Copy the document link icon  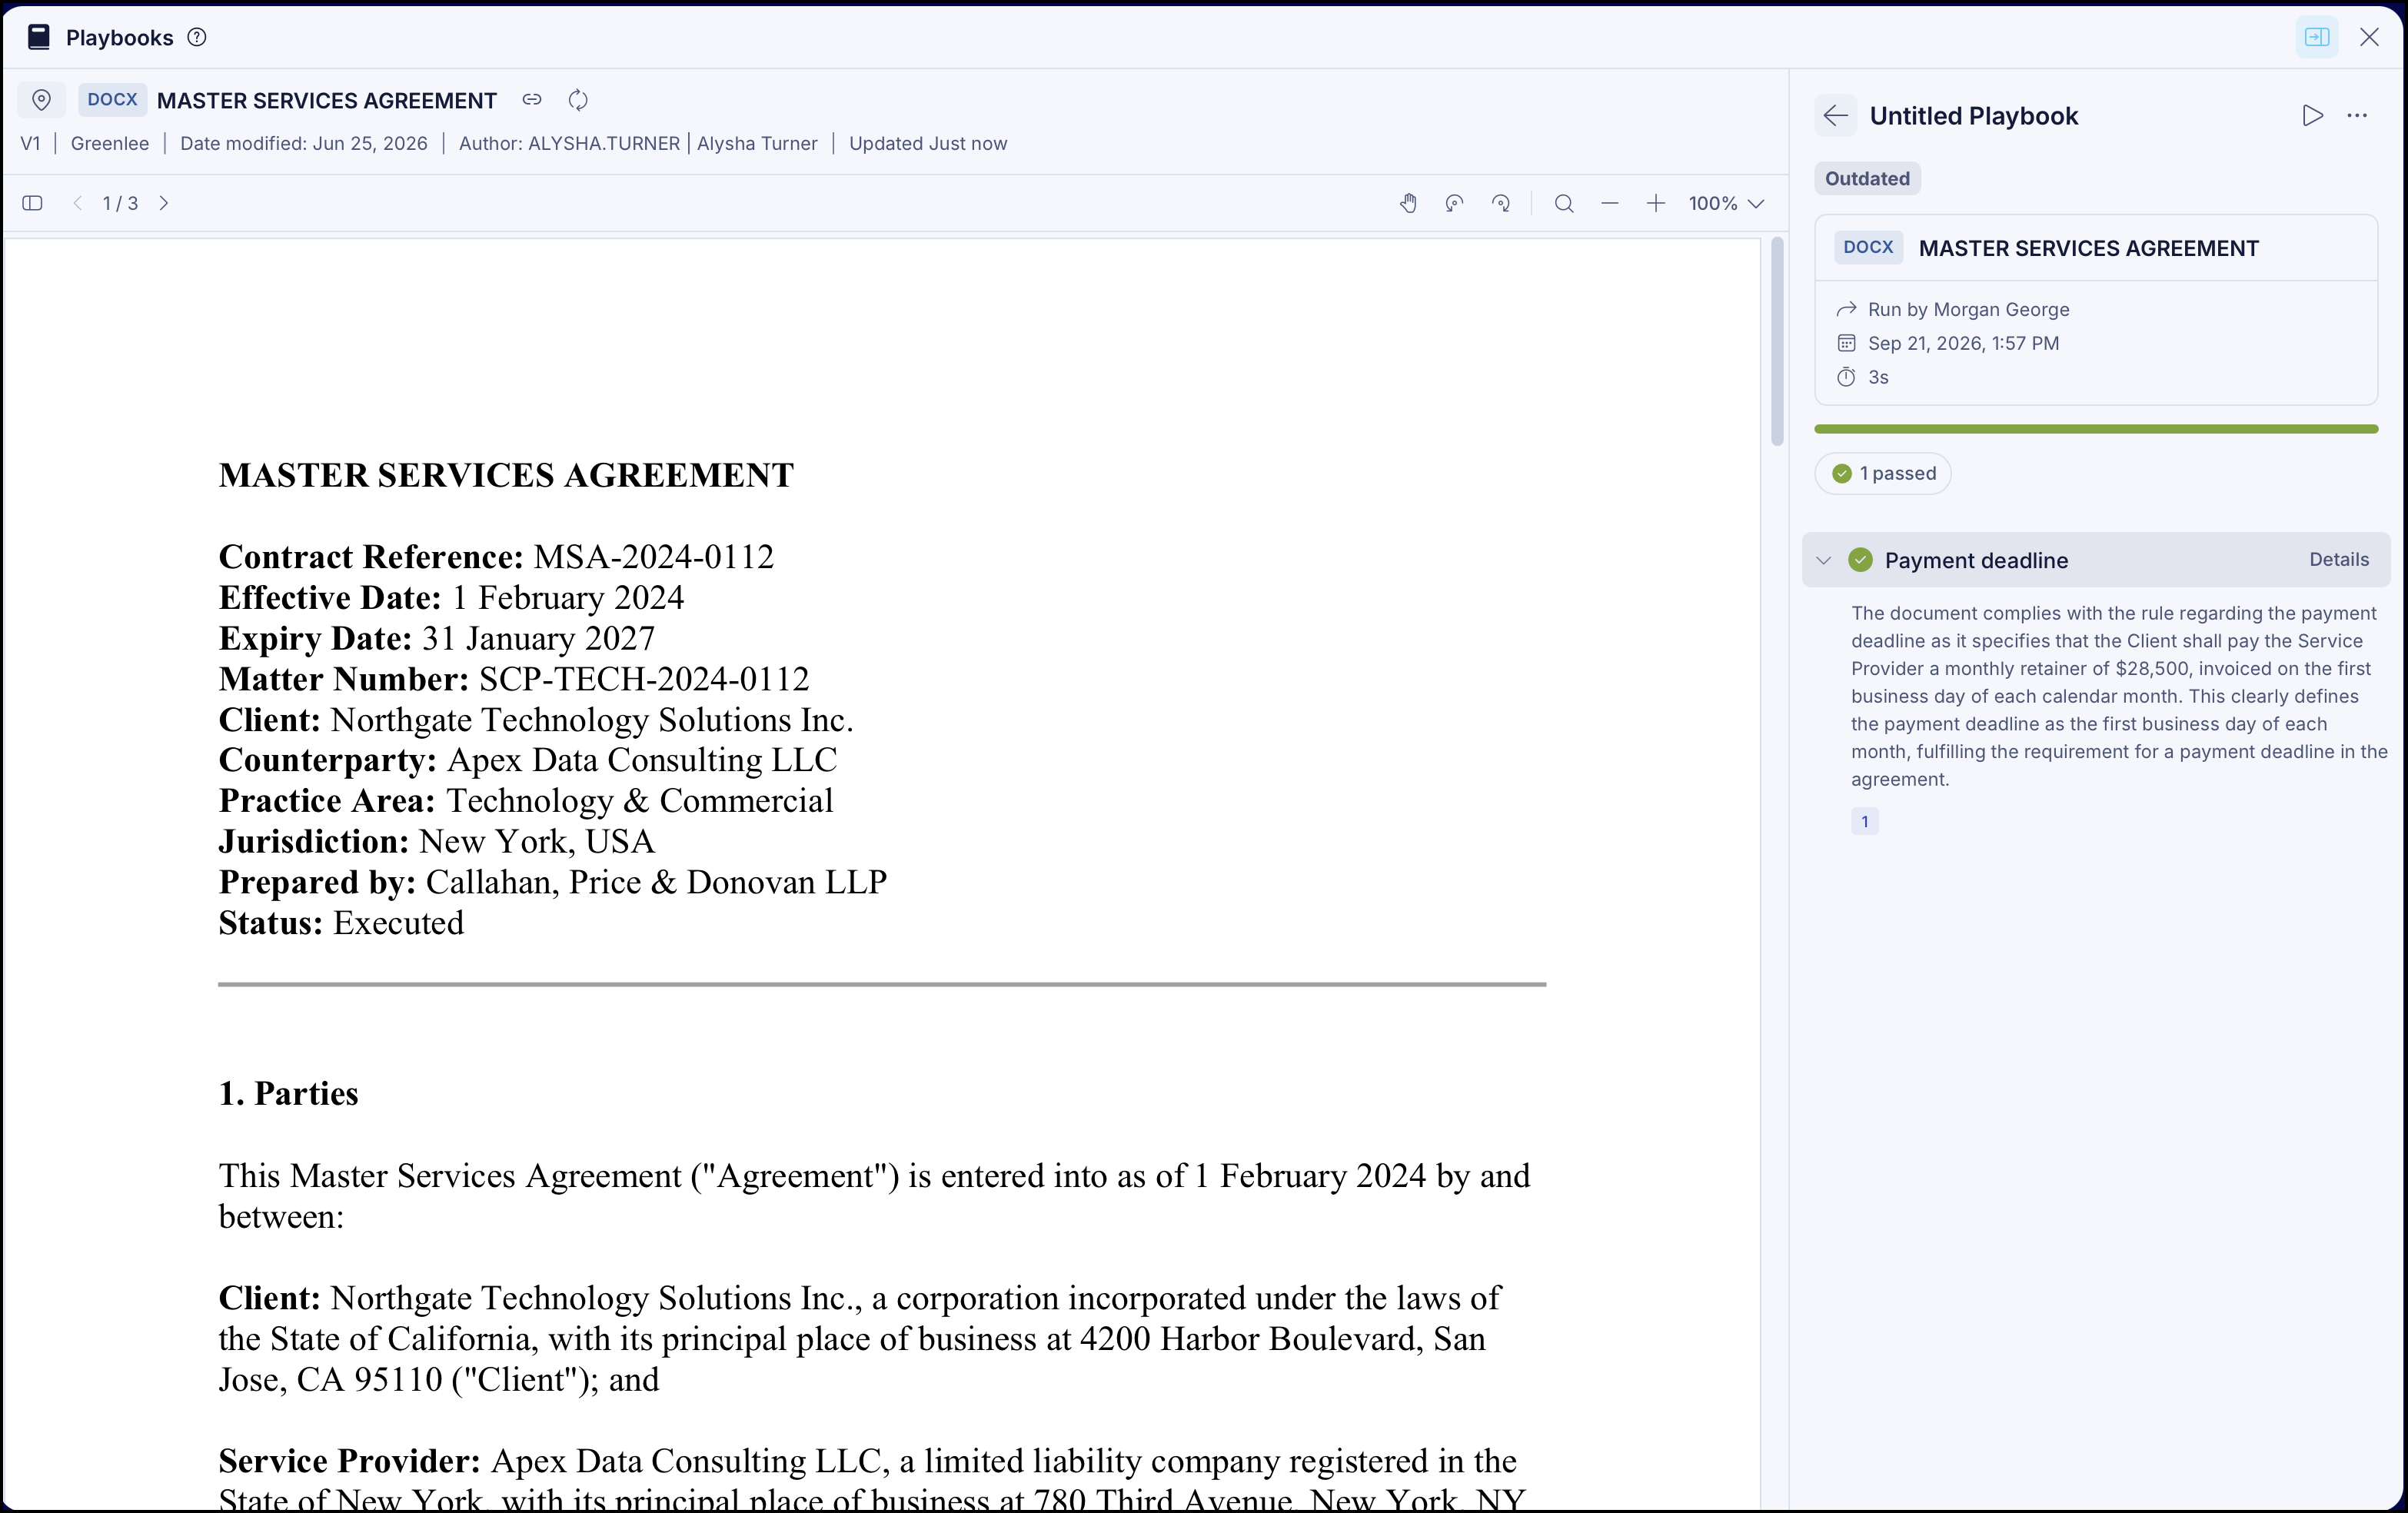coord(532,100)
